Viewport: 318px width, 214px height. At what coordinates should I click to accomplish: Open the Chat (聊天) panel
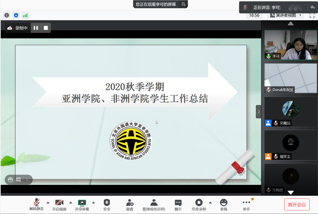178,204
